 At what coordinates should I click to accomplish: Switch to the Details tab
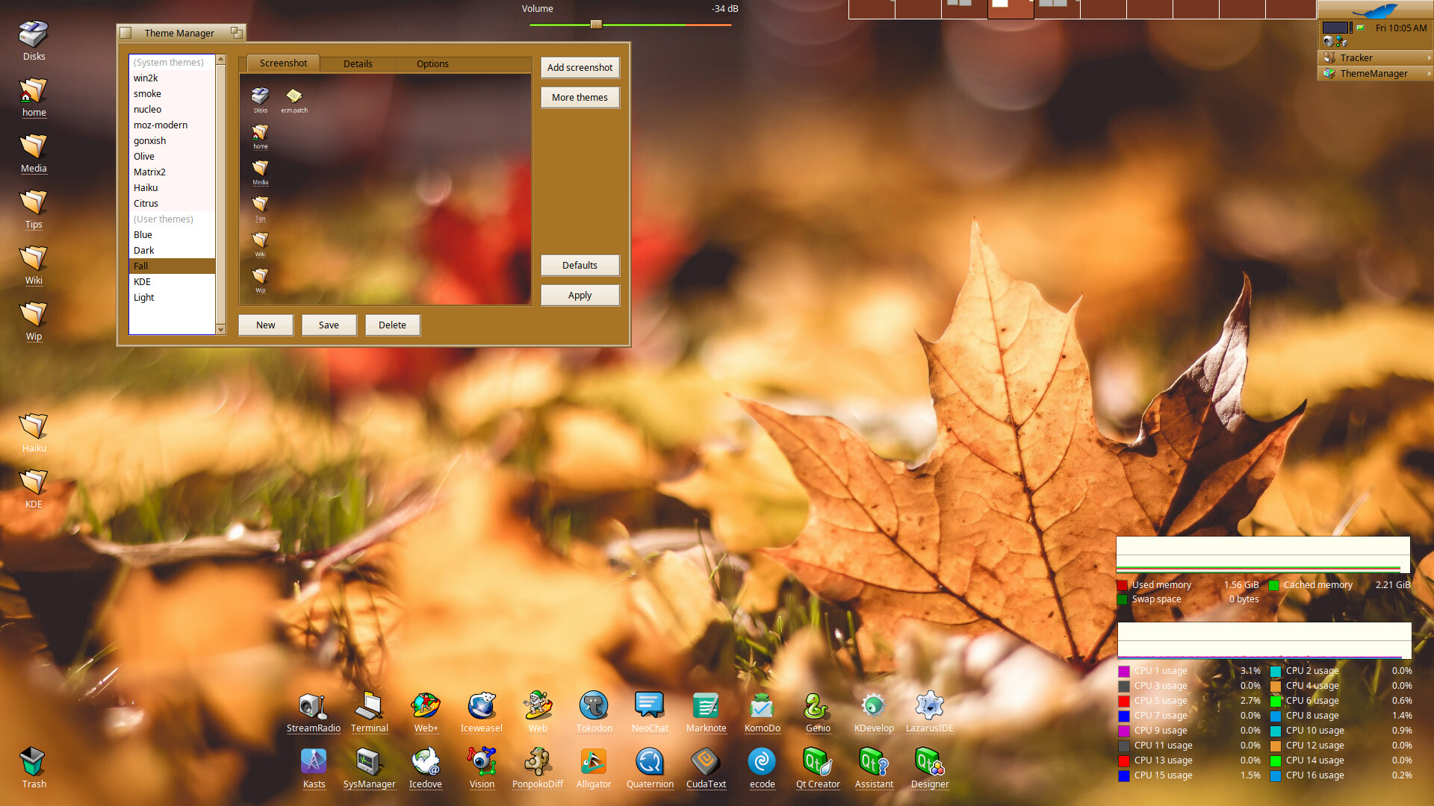358,63
